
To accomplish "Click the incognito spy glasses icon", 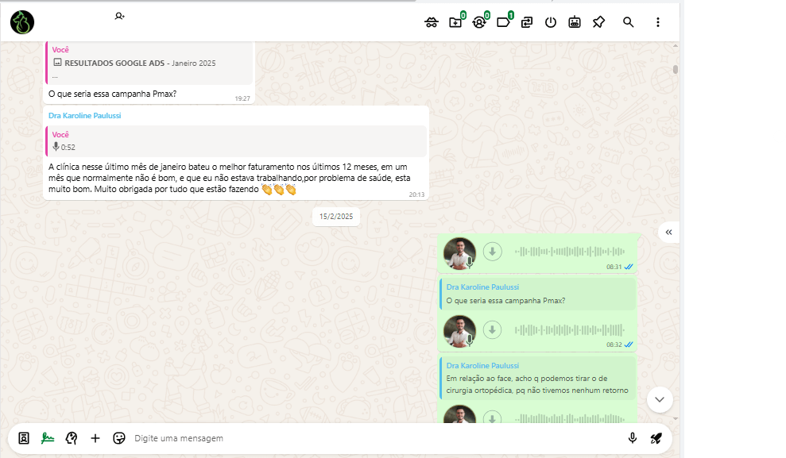I will (x=432, y=22).
